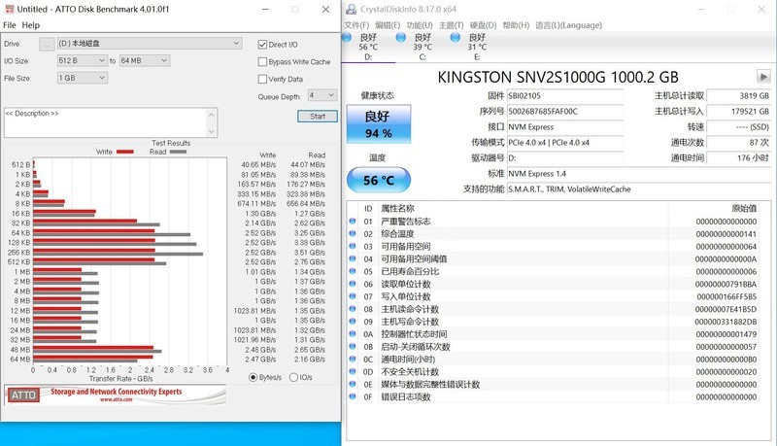
Task: Click the 56 °C temperature button
Action: [x=379, y=180]
